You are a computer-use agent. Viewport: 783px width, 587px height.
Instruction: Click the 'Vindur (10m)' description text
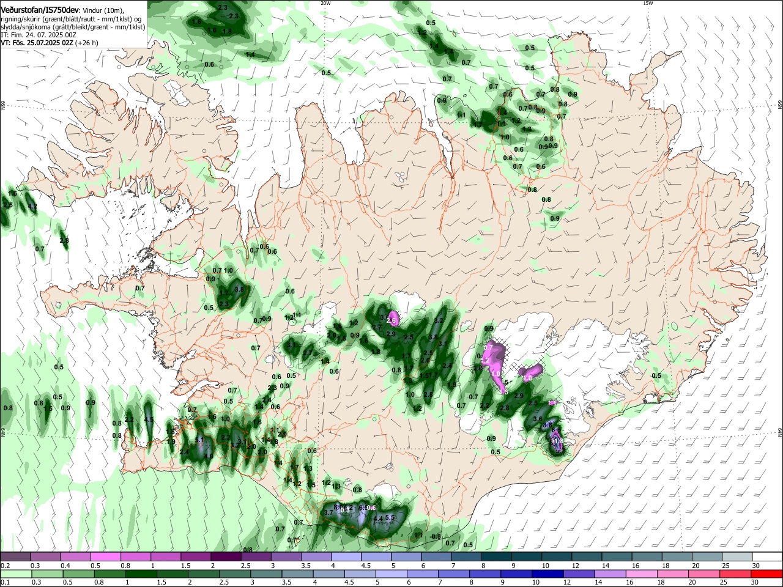click(x=103, y=10)
